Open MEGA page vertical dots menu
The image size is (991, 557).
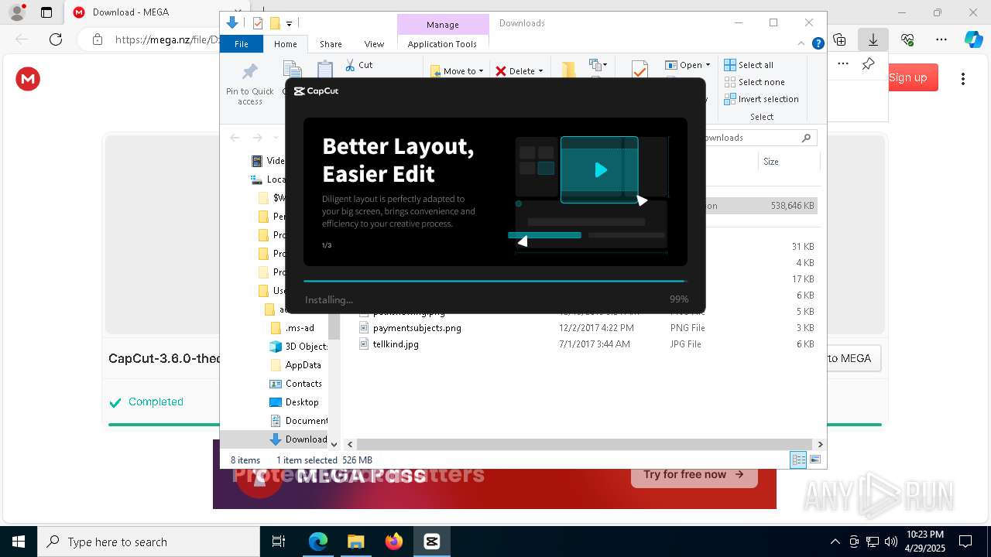[x=963, y=78]
